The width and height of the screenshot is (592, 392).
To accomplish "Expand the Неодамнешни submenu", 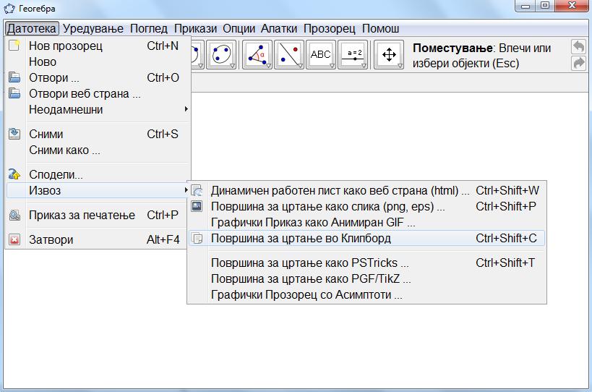I will [98, 109].
